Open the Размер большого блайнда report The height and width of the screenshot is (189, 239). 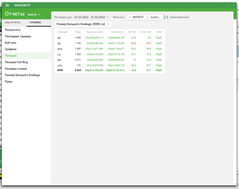click(27, 75)
